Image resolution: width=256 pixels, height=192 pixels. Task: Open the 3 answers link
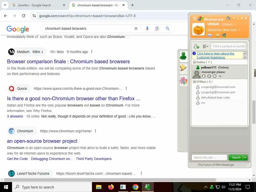point(15,116)
